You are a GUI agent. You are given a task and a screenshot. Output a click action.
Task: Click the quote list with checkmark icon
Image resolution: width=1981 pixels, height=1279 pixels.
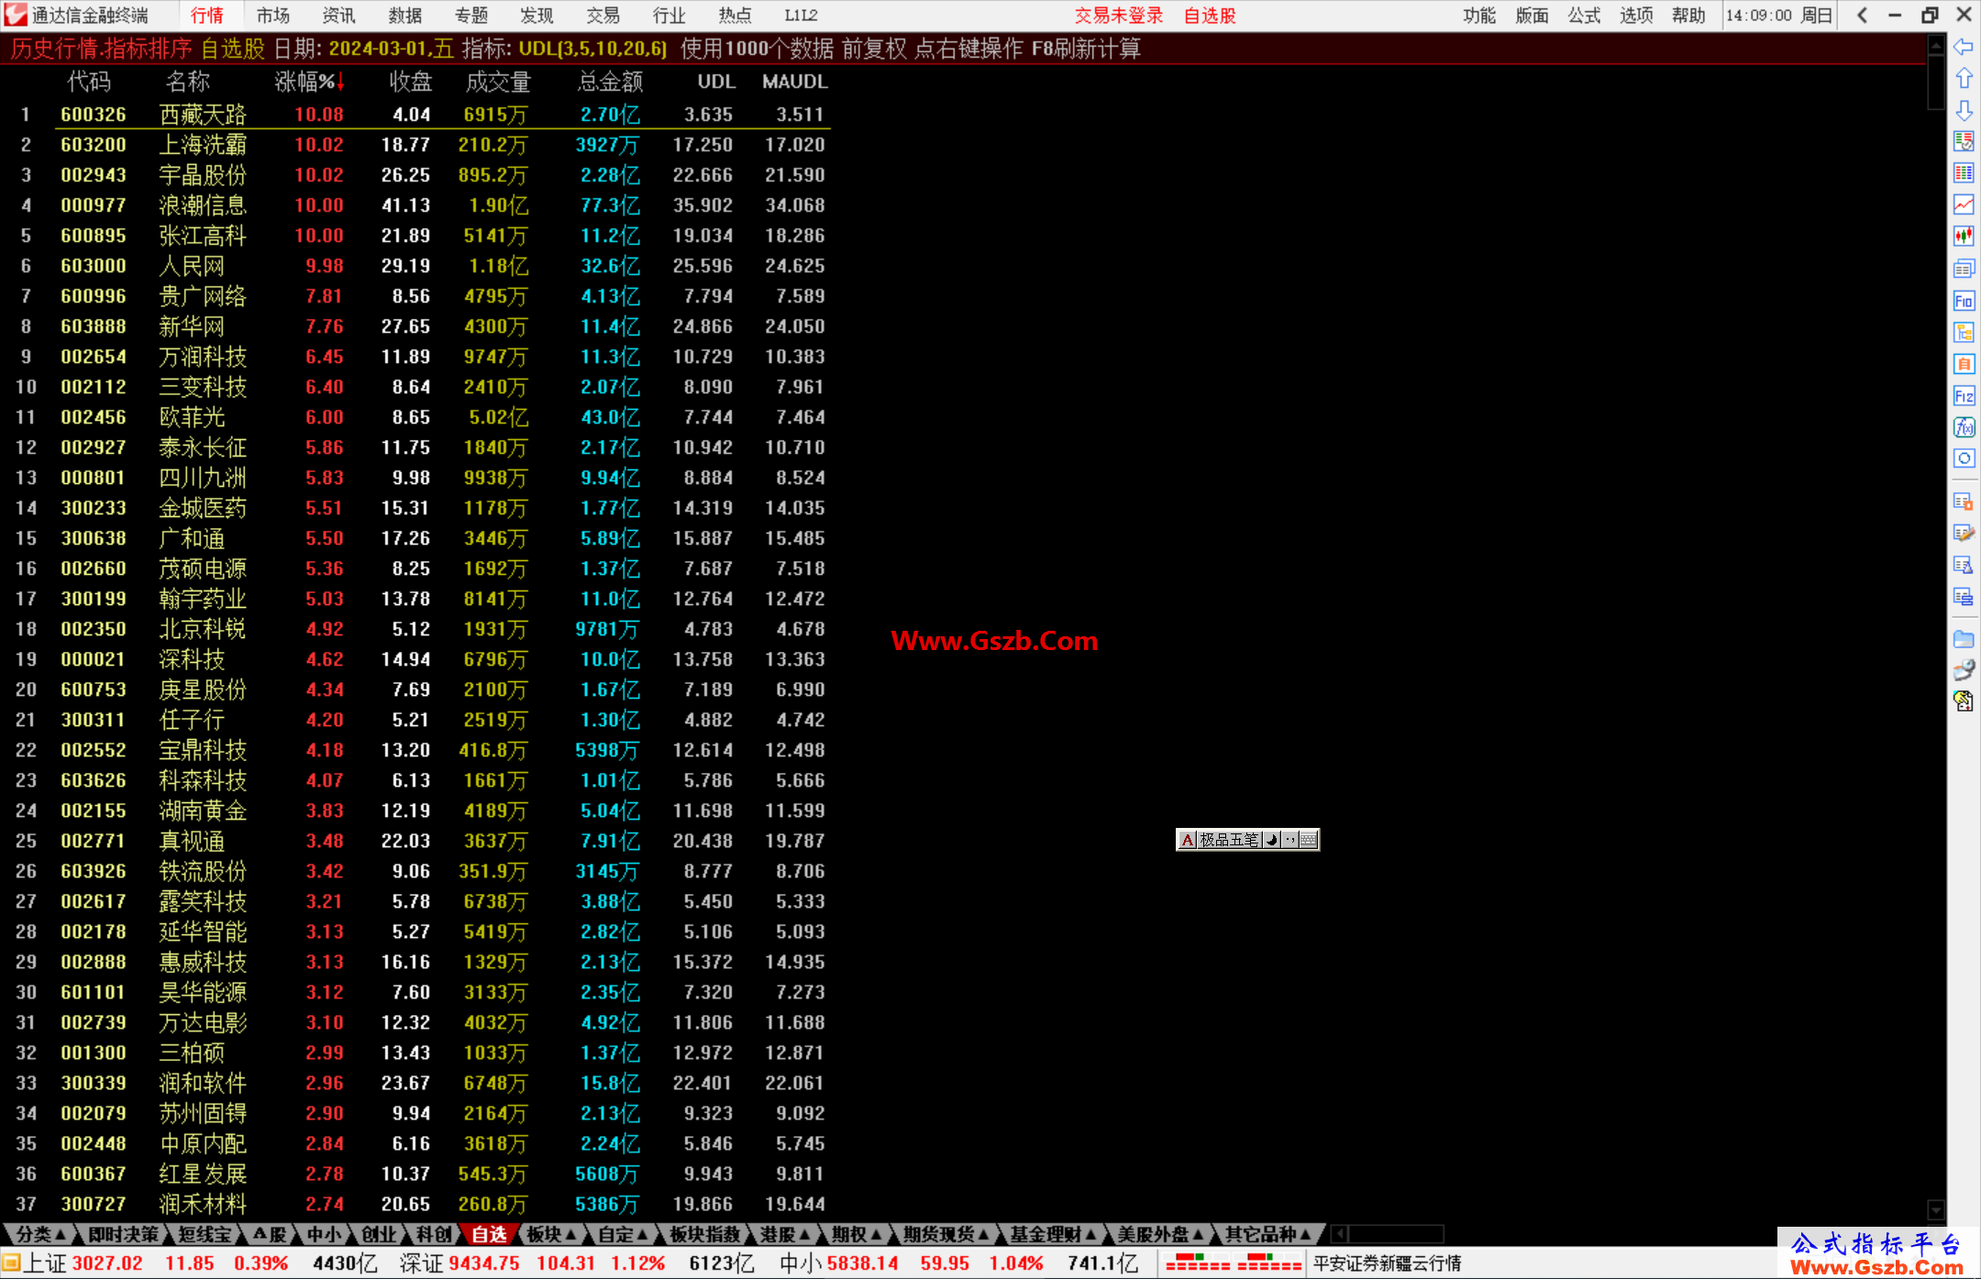pyautogui.click(x=1964, y=141)
